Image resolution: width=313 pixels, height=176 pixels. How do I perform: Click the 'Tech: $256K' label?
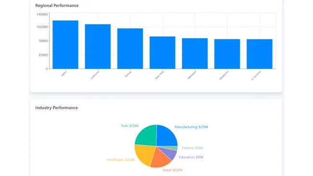coord(130,126)
